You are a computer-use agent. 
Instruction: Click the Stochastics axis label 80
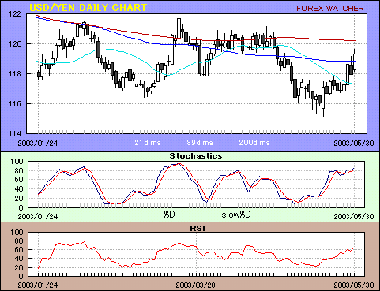18,171
